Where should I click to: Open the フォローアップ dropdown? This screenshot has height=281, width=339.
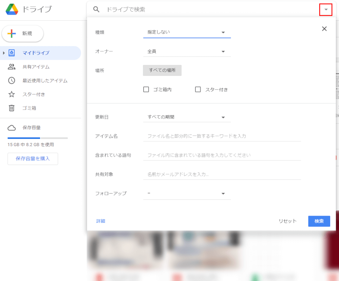pos(223,193)
